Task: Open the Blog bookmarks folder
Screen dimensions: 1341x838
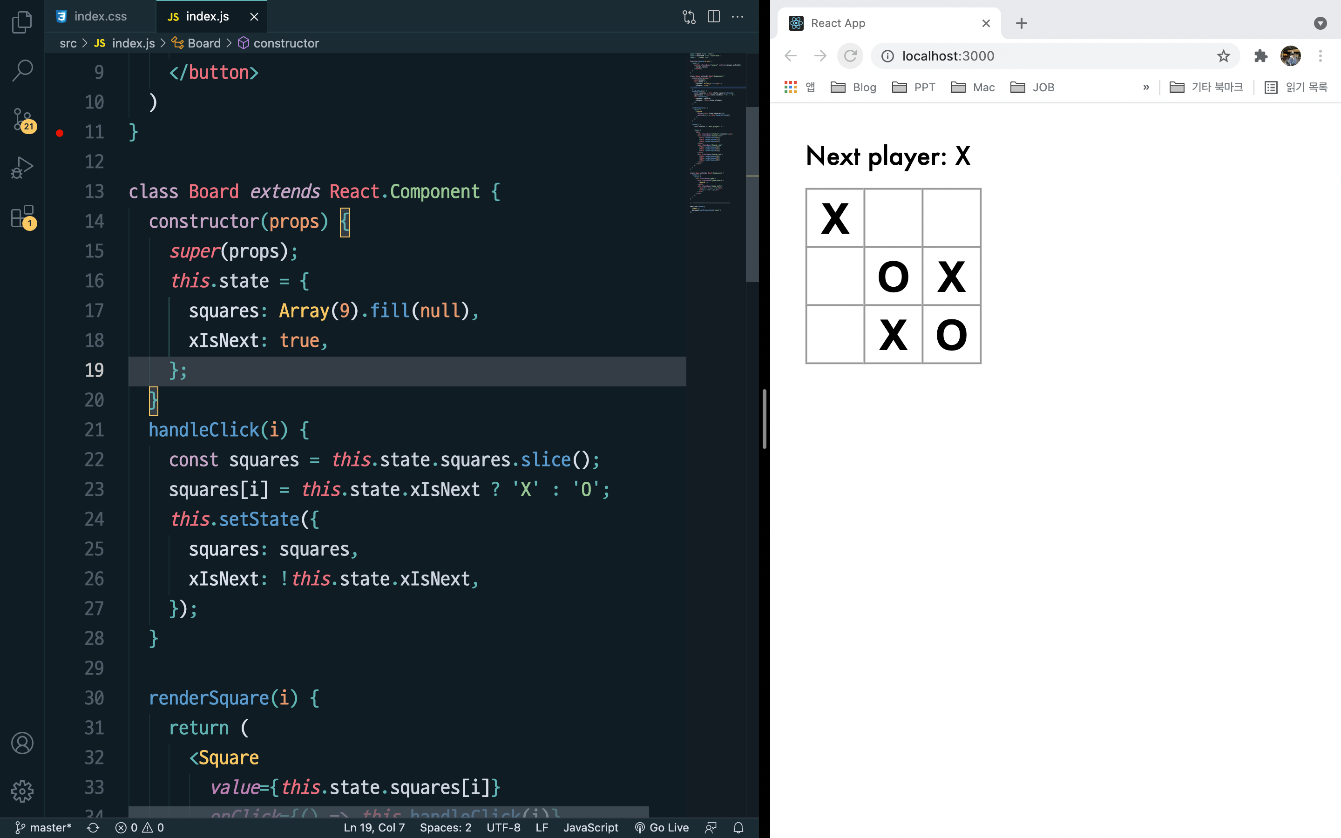Action: [853, 87]
